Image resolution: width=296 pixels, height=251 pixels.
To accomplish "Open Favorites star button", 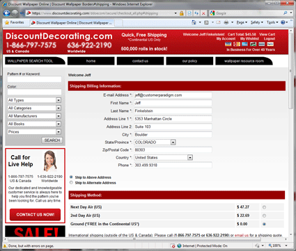I will (x=15, y=22).
